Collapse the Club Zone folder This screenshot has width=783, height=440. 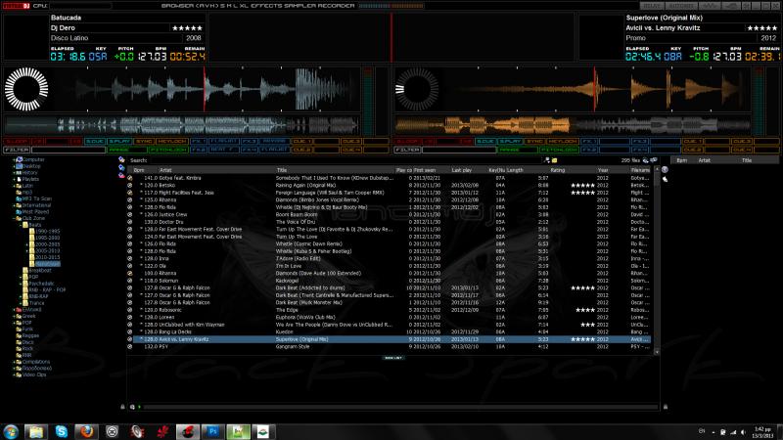14,218
